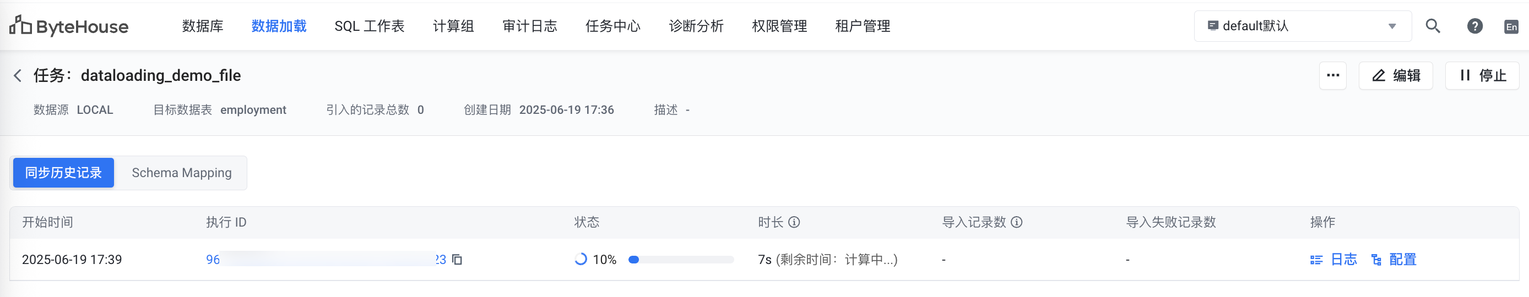
Task: Go back using the left arrow icon
Action: coord(18,75)
